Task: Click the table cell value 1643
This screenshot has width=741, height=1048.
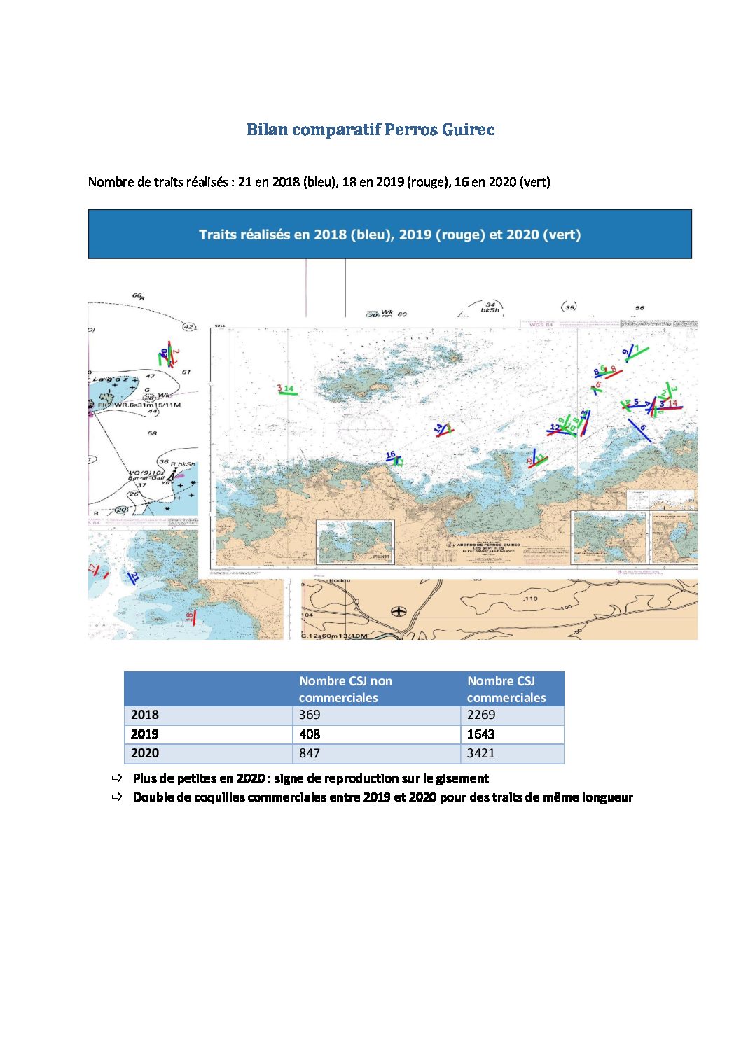Action: coord(480,734)
